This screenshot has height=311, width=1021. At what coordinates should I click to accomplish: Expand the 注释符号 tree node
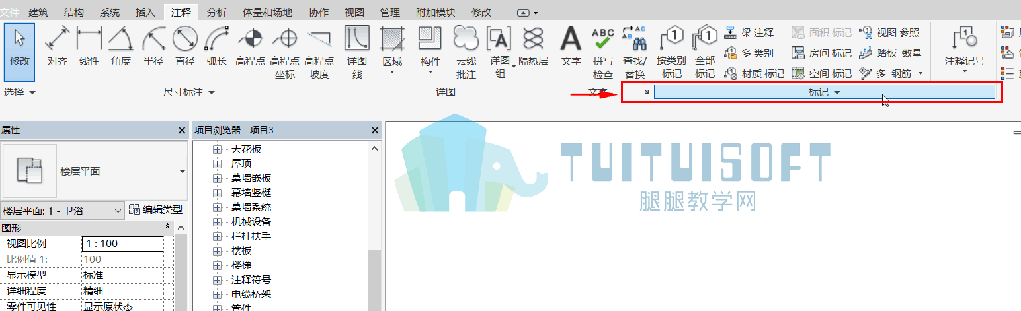pyautogui.click(x=217, y=280)
